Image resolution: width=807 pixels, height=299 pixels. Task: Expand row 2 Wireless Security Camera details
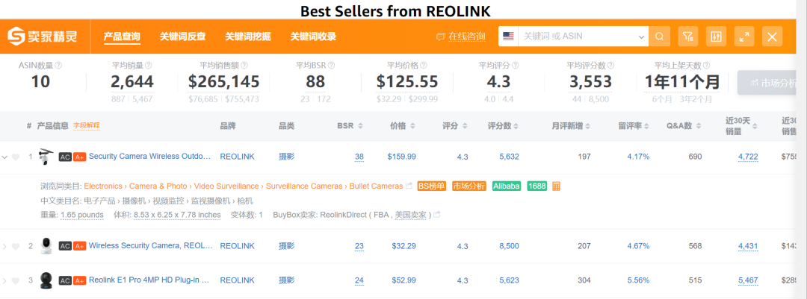pyautogui.click(x=4, y=247)
